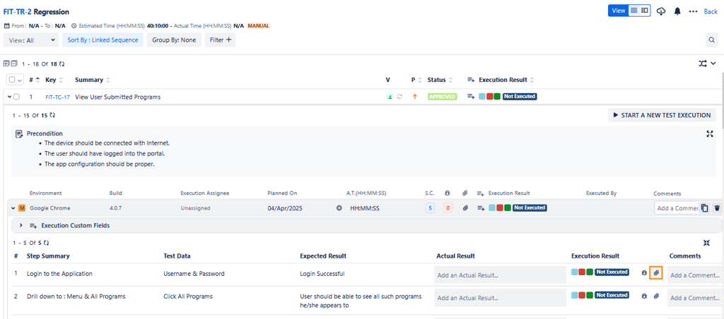
Task: Sort table by Summary column
Action: point(108,80)
